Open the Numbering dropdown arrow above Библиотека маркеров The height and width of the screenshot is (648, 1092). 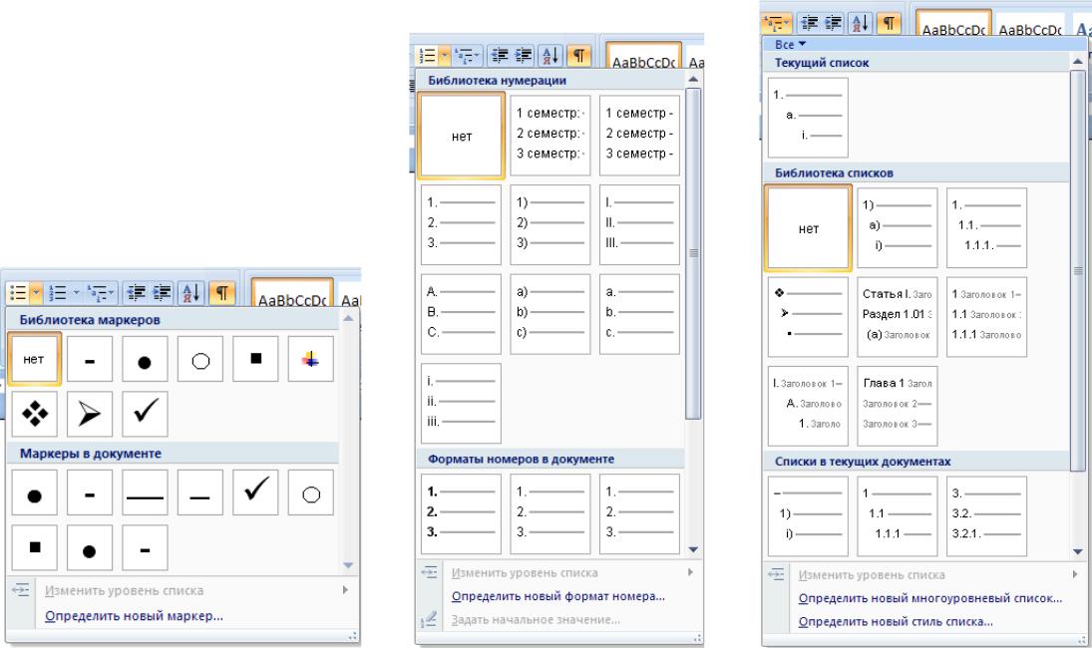pyautogui.click(x=76, y=293)
